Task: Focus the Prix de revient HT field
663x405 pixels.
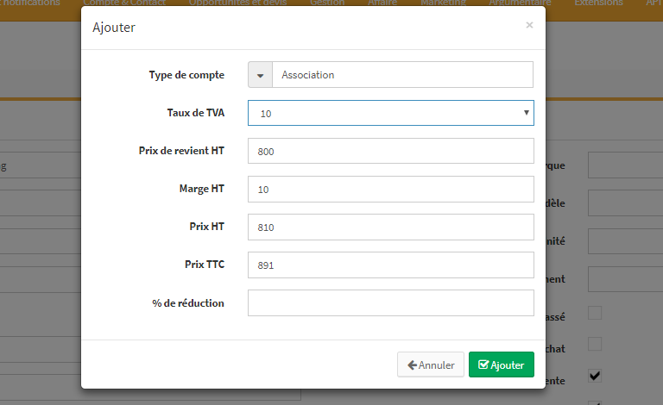Action: (391, 151)
